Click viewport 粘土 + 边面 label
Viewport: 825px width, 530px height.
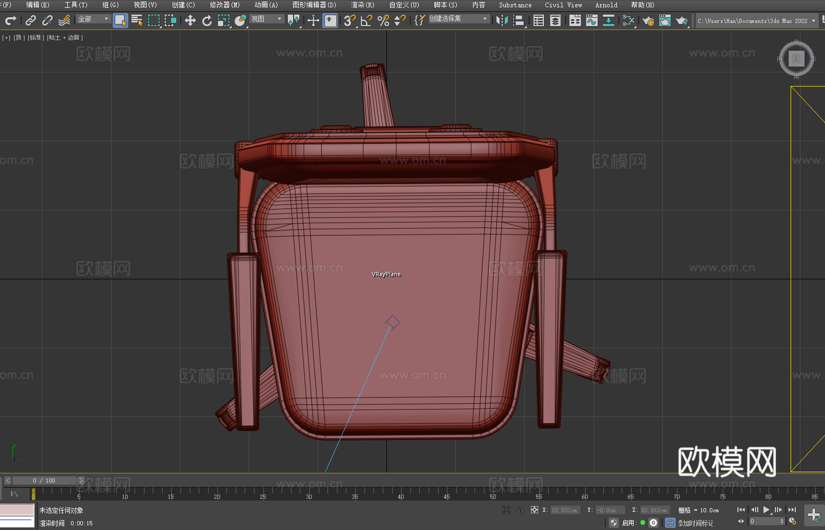point(65,38)
